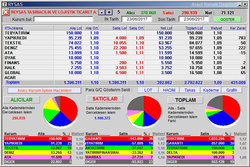Select the FINANS row in the table

tap(125, 63)
